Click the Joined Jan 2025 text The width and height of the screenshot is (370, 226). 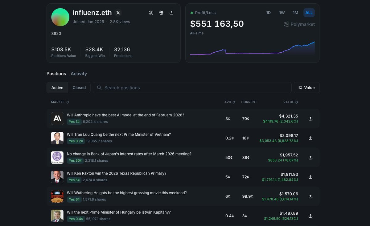tap(88, 22)
